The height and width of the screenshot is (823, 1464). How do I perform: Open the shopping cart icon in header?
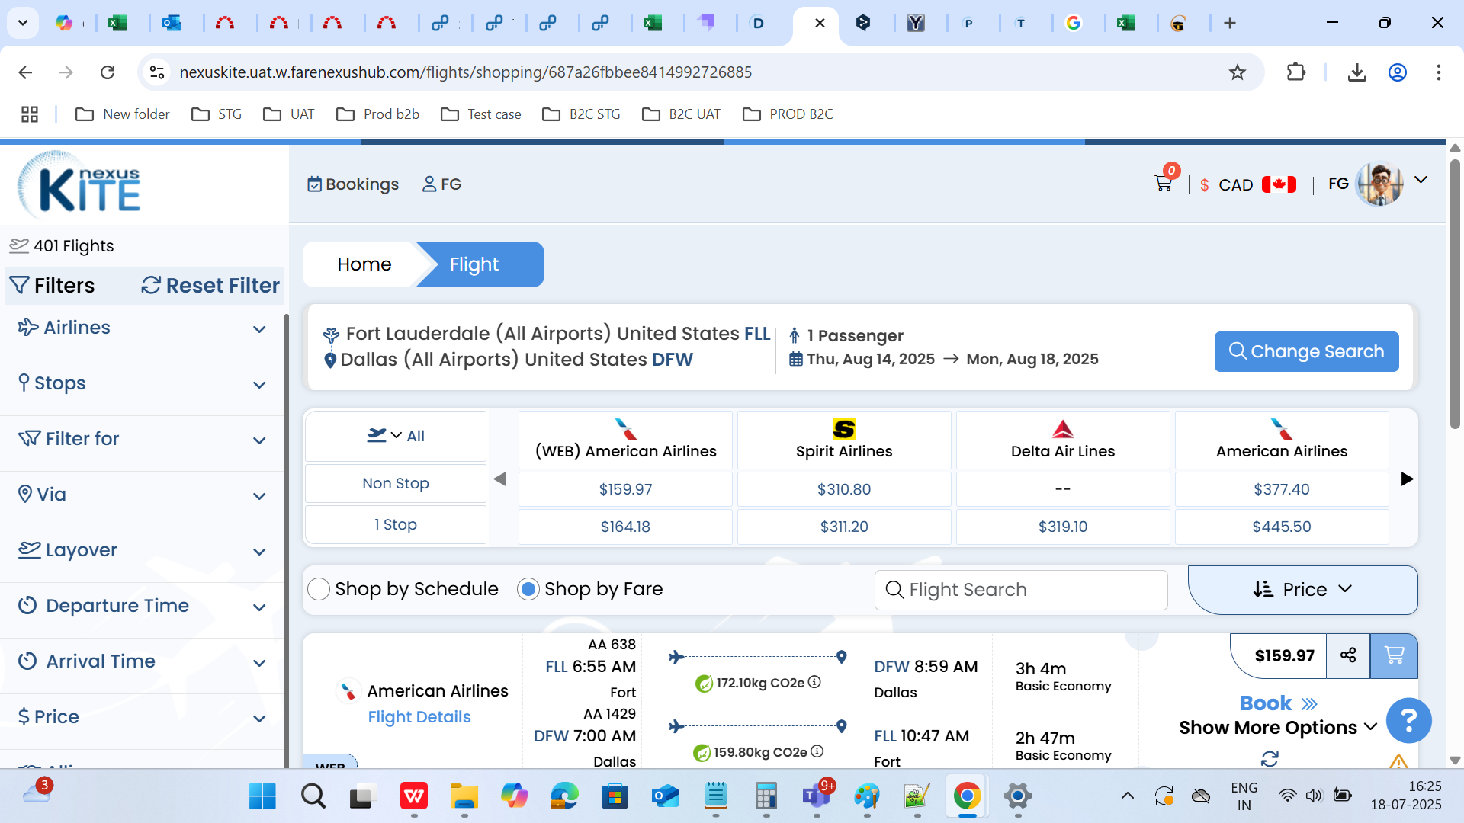[x=1164, y=184]
